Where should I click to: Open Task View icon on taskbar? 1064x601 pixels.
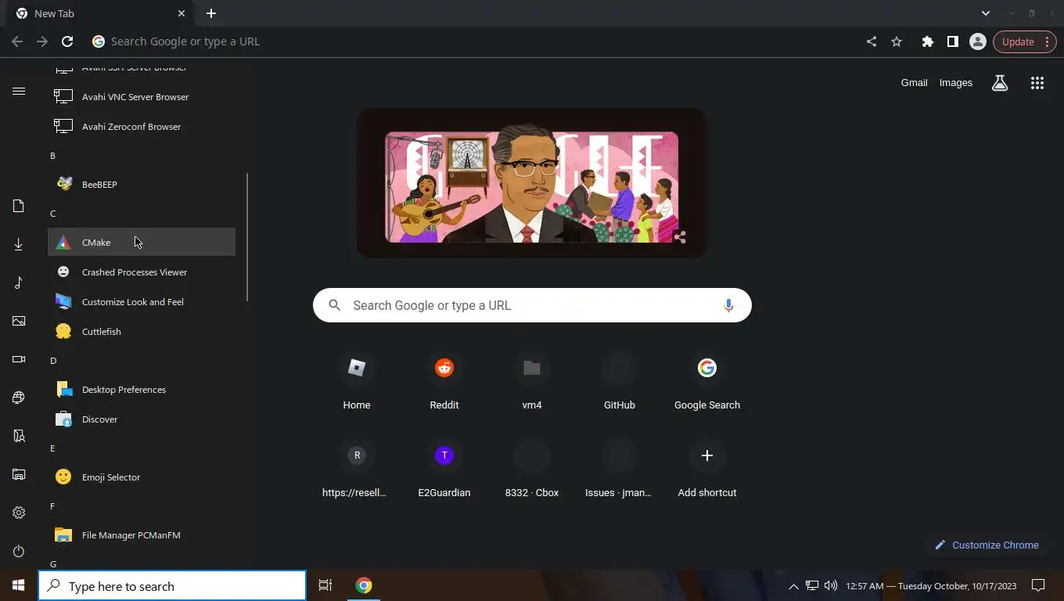coord(325,585)
